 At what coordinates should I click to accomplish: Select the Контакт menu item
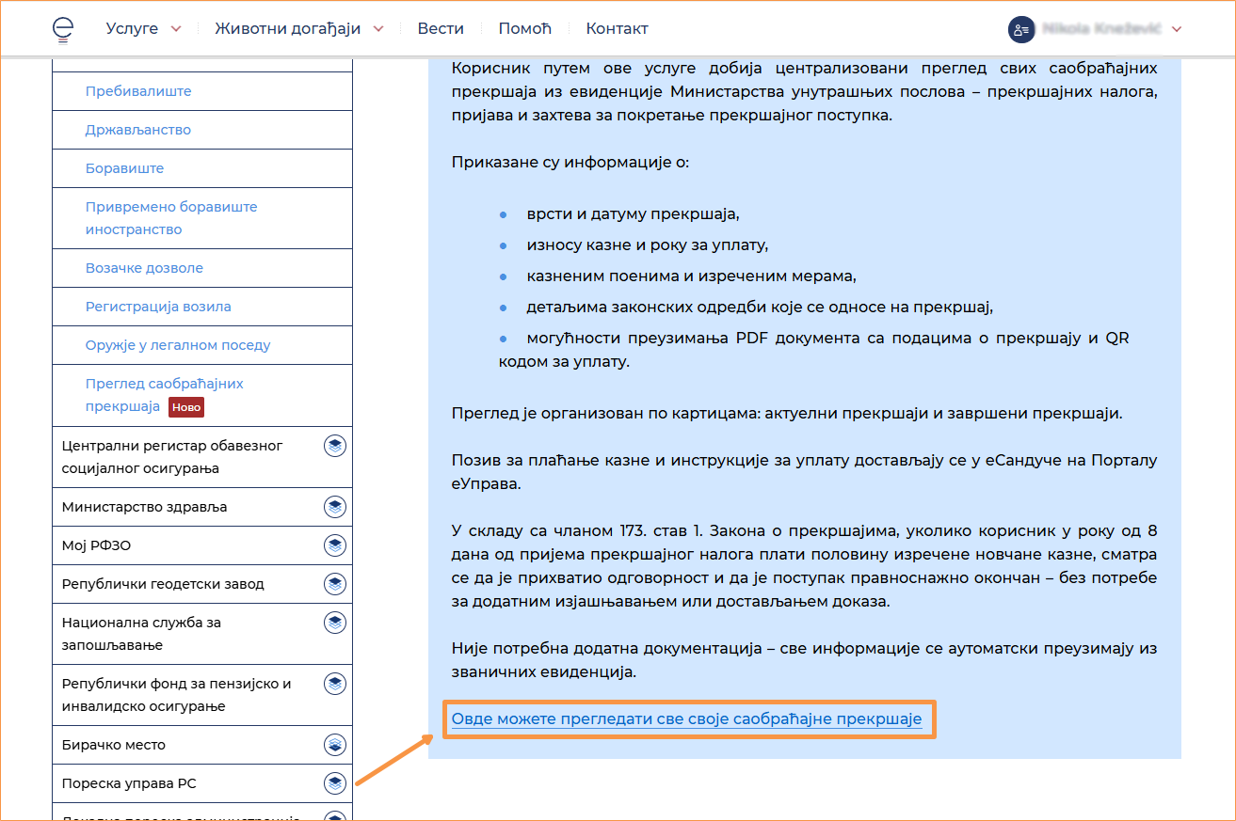point(617,29)
